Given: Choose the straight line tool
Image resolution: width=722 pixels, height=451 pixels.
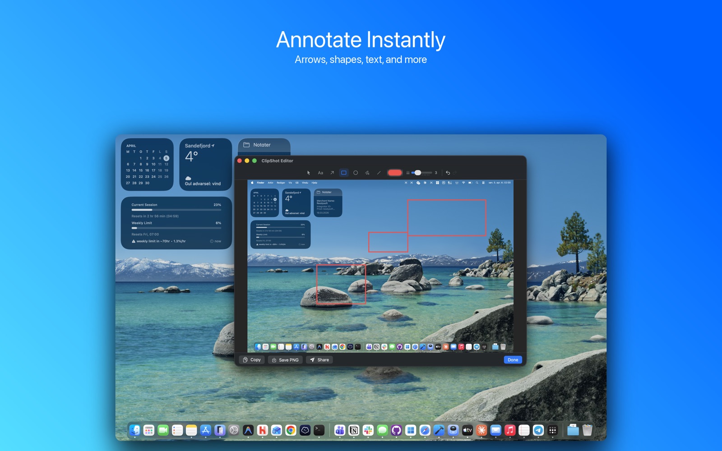Looking at the screenshot, I should (x=379, y=173).
